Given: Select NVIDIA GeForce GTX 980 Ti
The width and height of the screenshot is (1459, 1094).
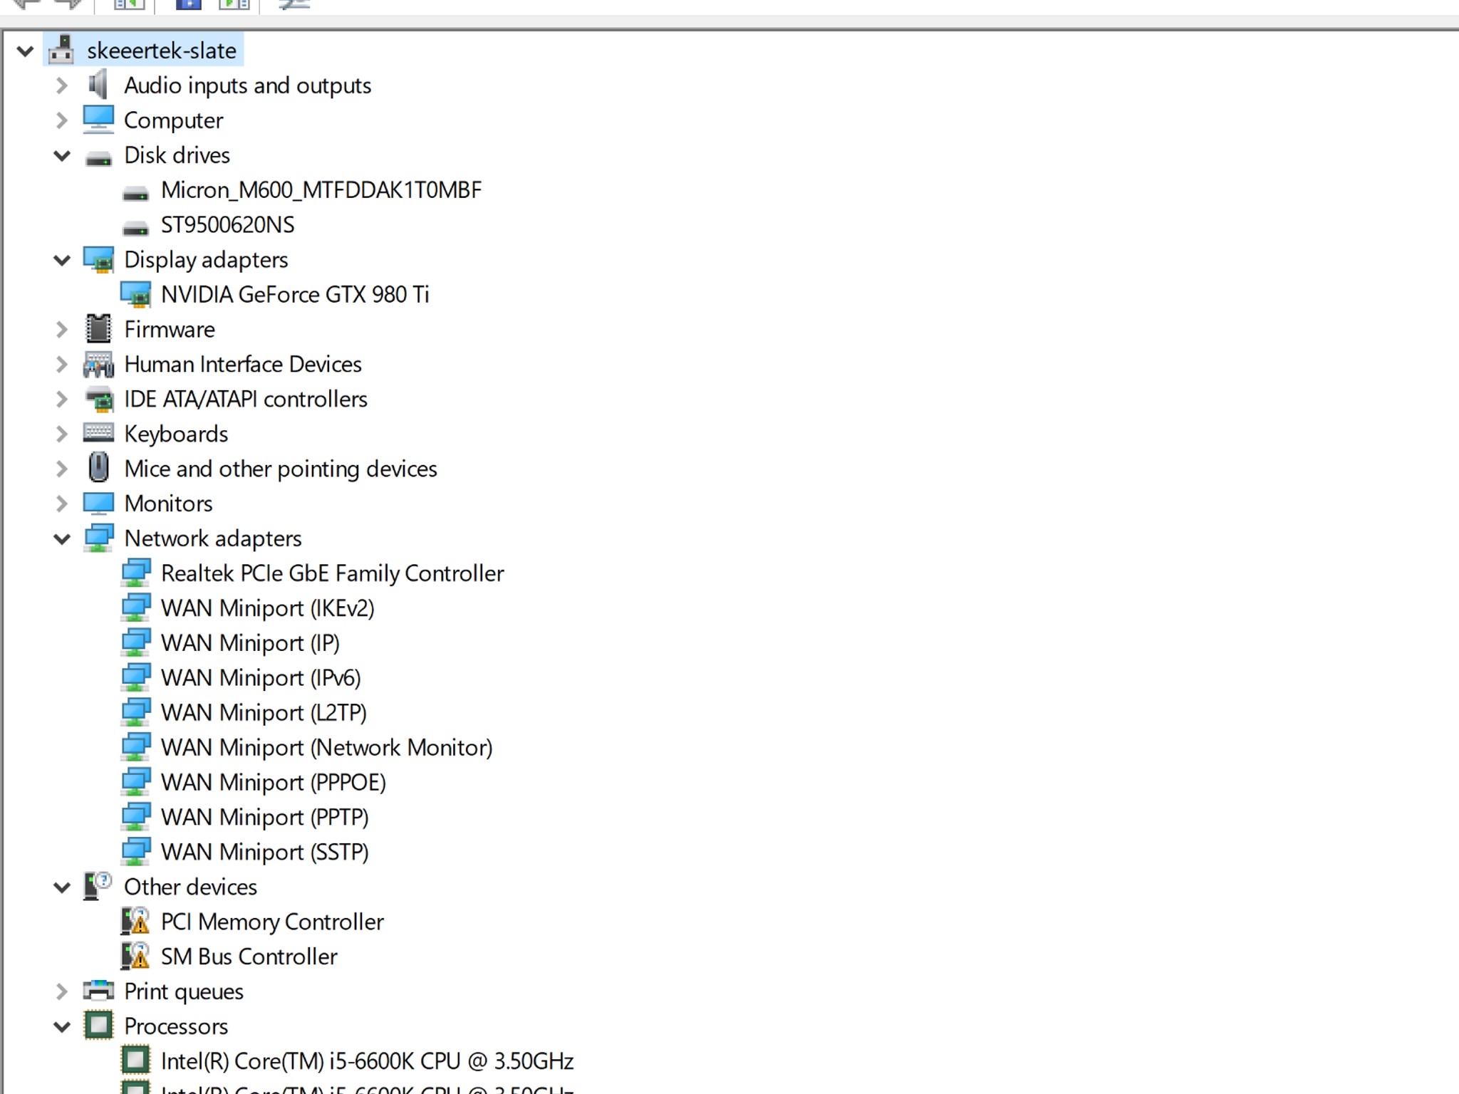Looking at the screenshot, I should [x=295, y=295].
